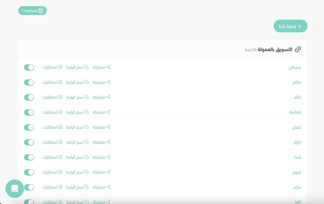Viewport: 324px width, 204px height.
Task: Click the plus icon in إضافة رابط
Action: pos(299,26)
